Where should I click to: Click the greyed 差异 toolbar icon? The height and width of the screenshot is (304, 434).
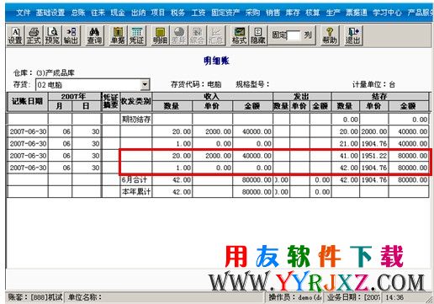(178, 35)
